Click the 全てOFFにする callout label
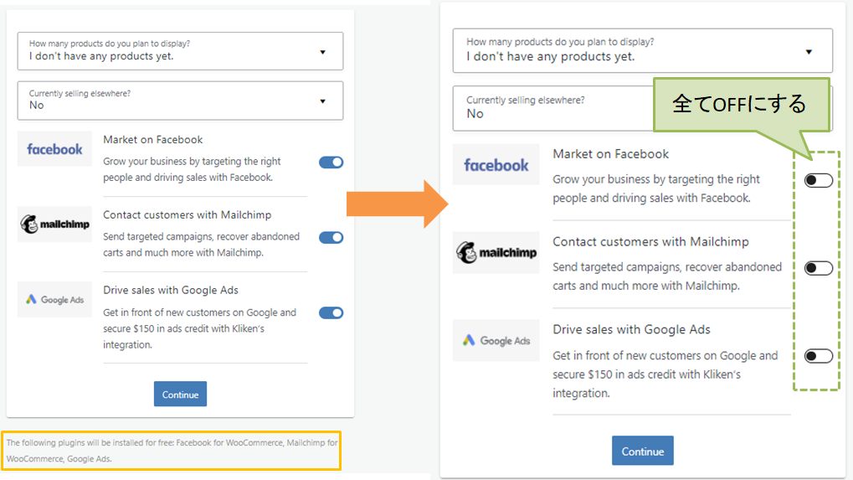853x480 pixels. [x=740, y=104]
